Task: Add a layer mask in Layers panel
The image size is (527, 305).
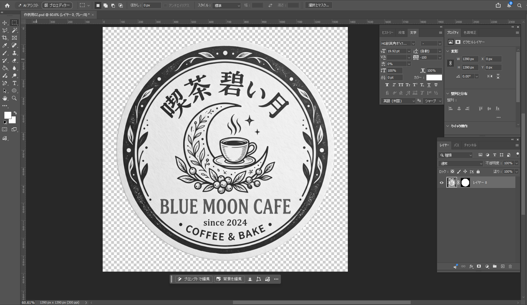Action: (x=479, y=266)
